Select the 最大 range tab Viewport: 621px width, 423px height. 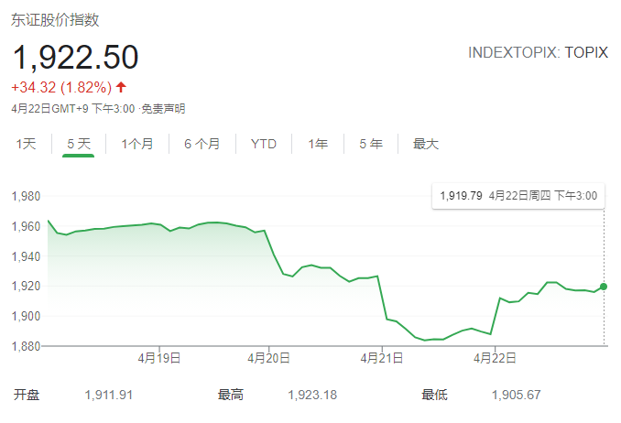coord(426,144)
